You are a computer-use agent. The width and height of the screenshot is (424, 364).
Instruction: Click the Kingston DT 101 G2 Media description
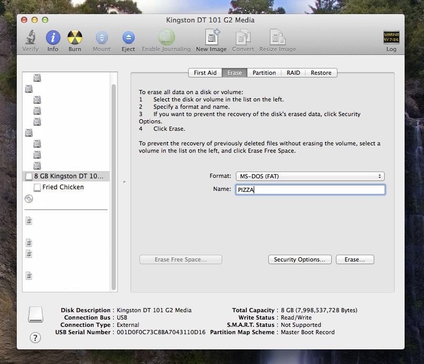[x=154, y=310]
